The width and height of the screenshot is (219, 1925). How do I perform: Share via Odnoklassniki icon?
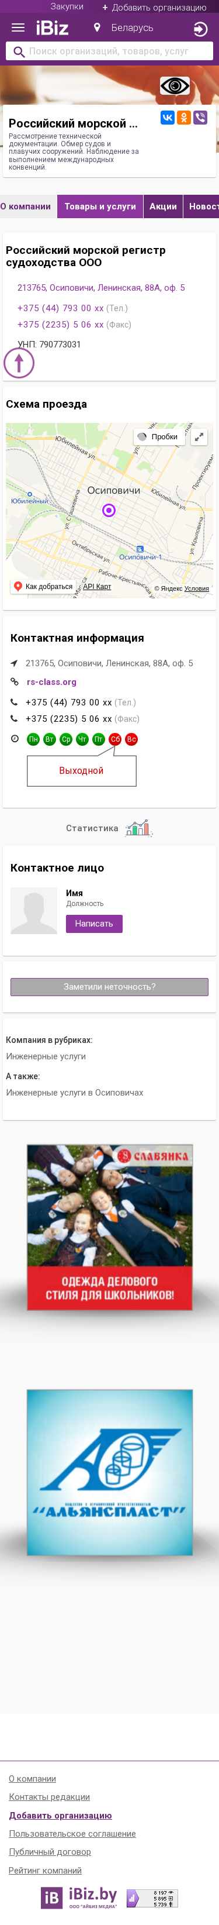tap(184, 118)
